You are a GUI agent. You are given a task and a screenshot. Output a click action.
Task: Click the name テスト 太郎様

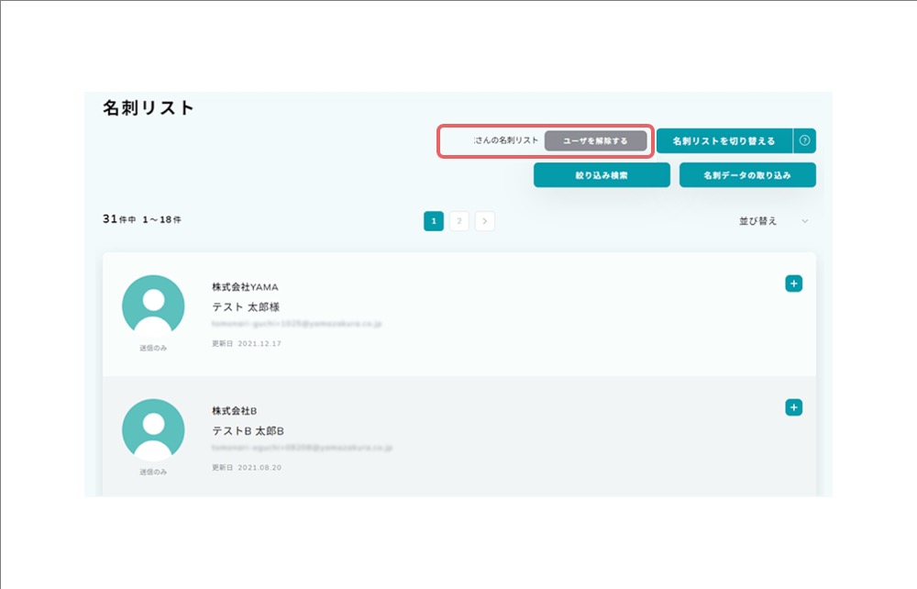pos(246,307)
